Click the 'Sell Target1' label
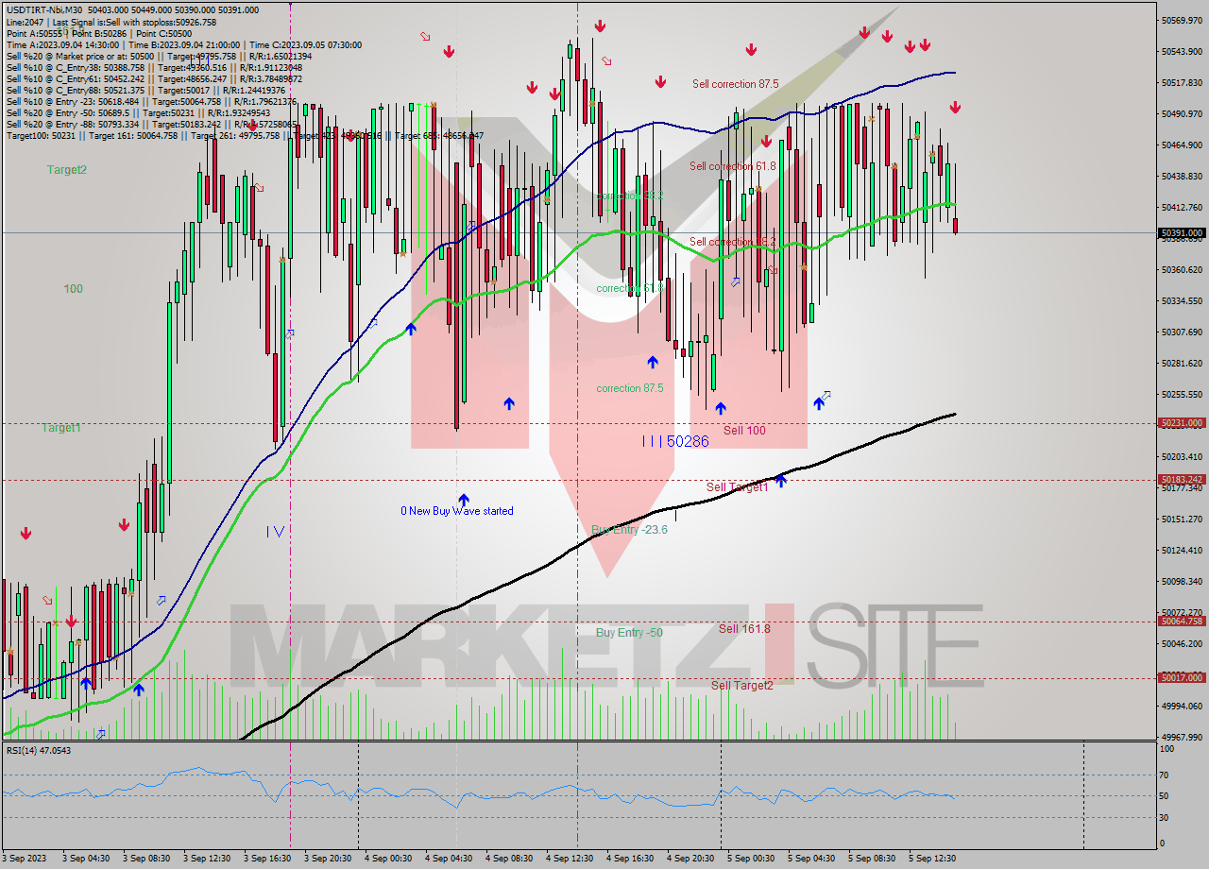 click(738, 487)
